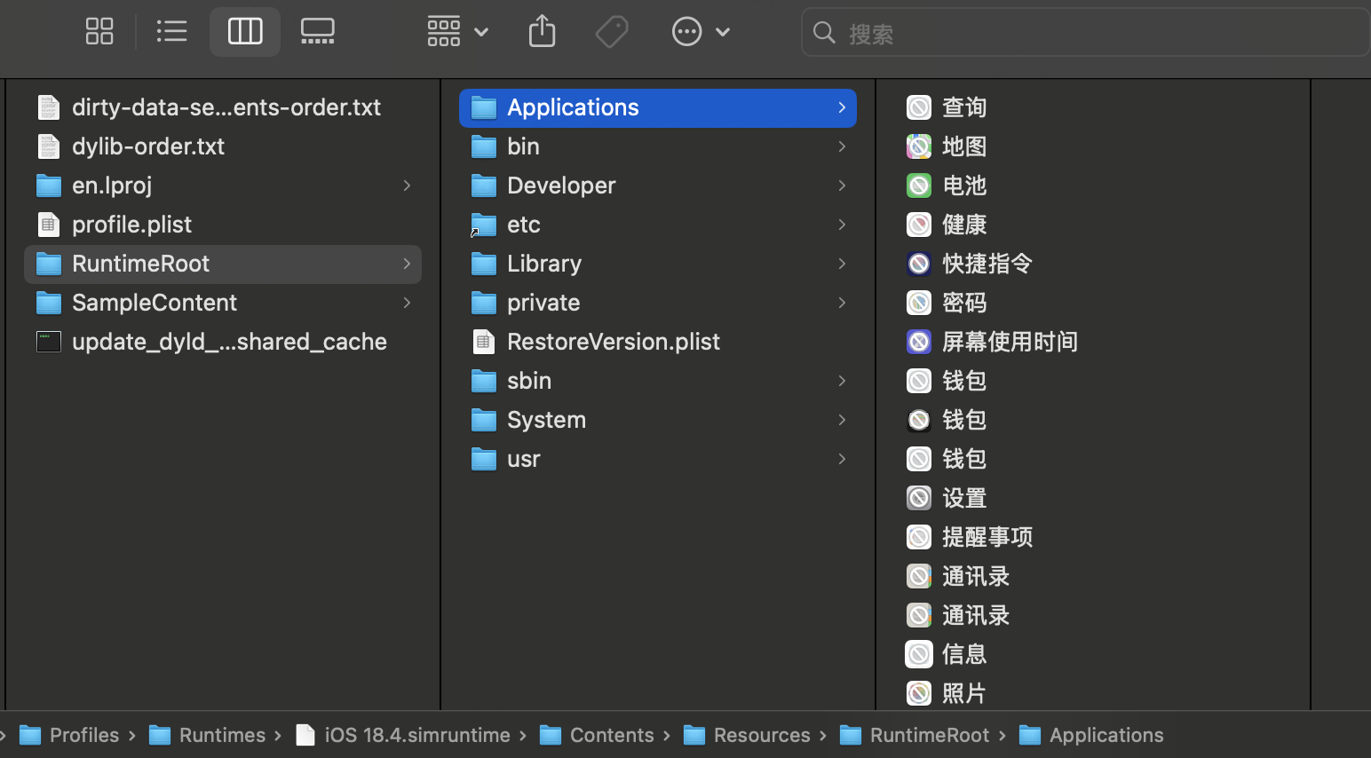Go to Contents in path bar
1371x758 pixels.
tap(611, 735)
